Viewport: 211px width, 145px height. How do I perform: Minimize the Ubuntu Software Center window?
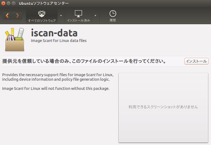pos(9,3)
